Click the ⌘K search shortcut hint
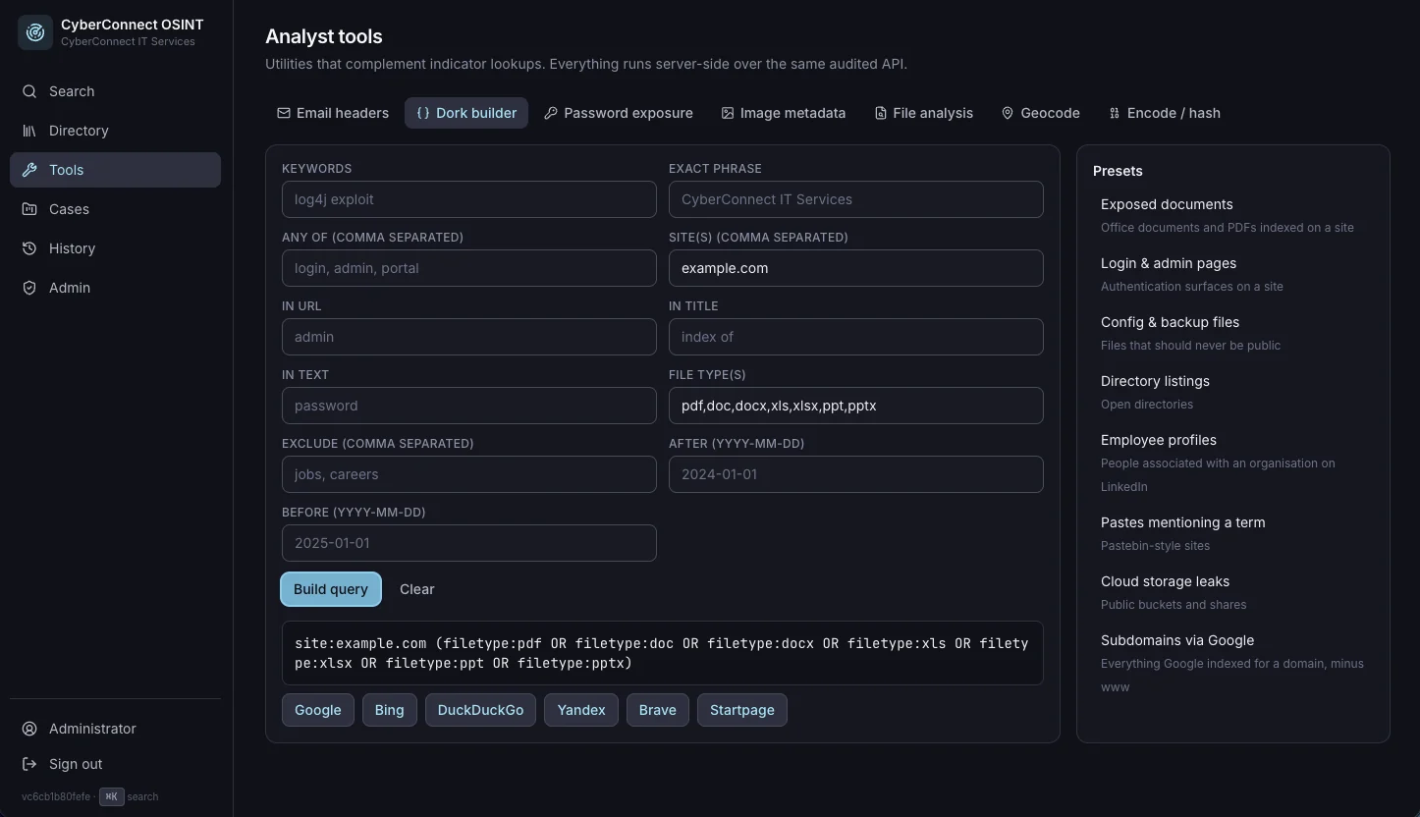Viewport: 1420px width, 817px height. point(112,796)
